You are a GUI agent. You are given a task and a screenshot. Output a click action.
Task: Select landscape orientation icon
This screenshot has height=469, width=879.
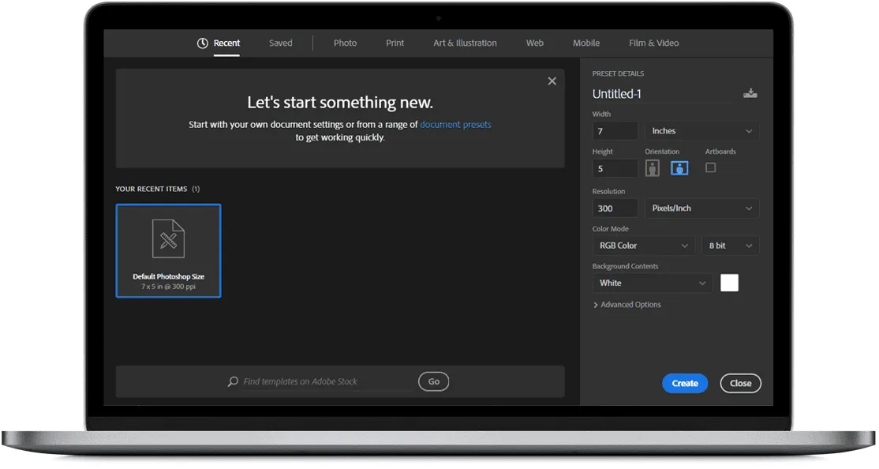pyautogui.click(x=679, y=168)
